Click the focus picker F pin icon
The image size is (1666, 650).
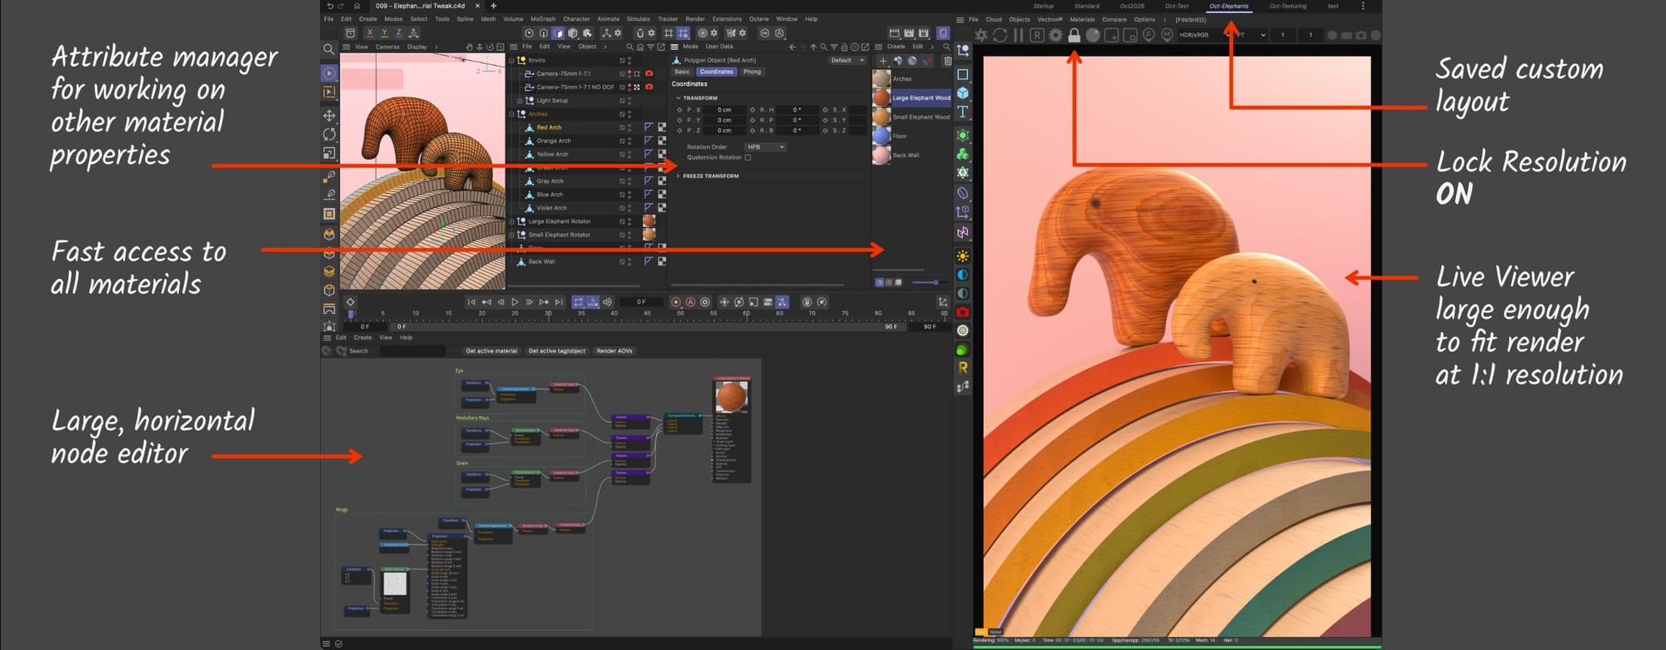click(1148, 35)
